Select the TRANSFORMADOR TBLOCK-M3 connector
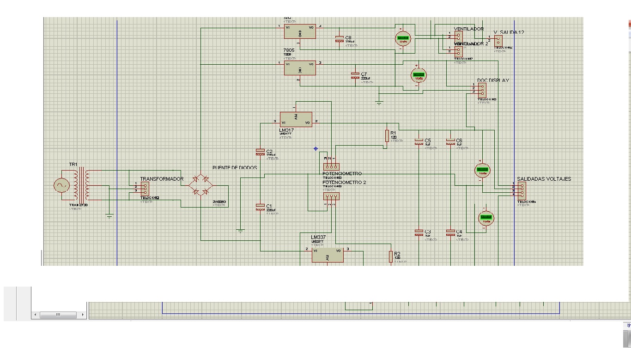The image size is (631, 355). (146, 189)
